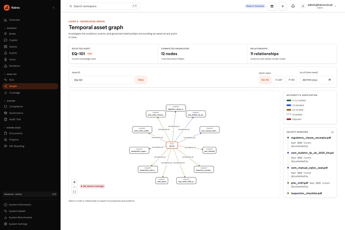Click the L3 standard blue swatch
The width and height of the screenshot is (345, 230).
pyautogui.click(x=288, y=105)
